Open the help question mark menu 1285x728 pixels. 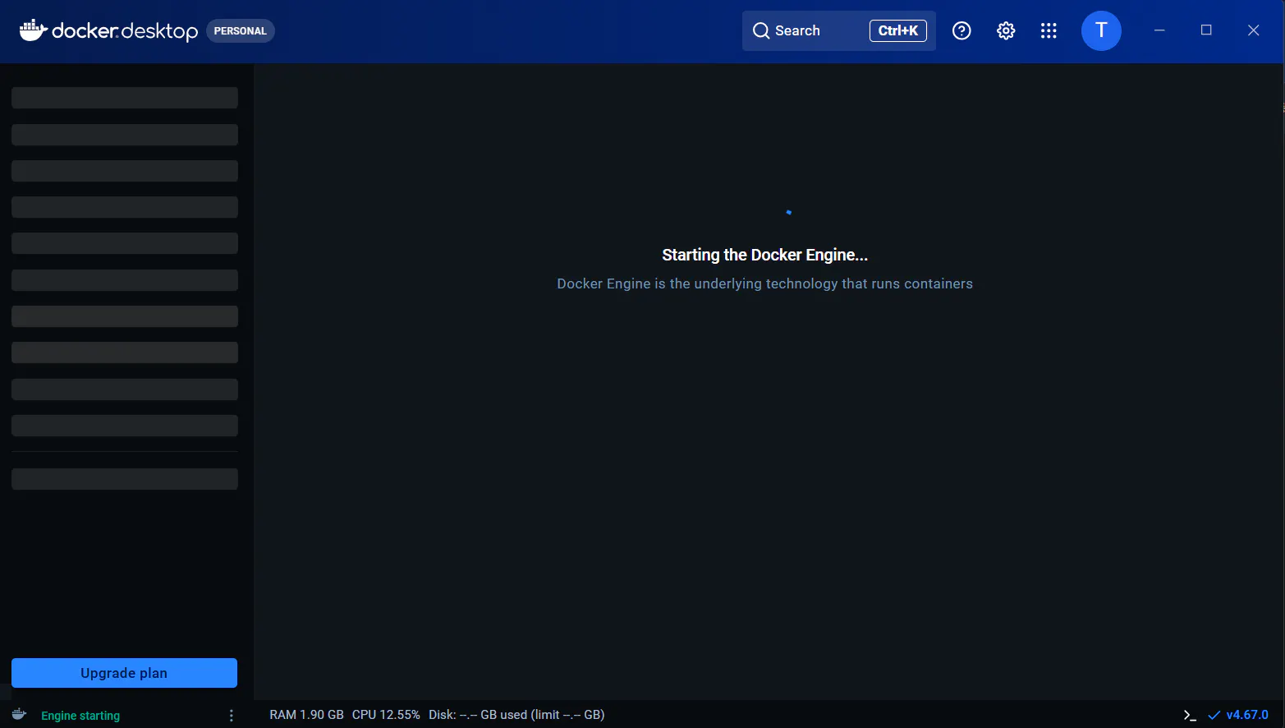961,30
